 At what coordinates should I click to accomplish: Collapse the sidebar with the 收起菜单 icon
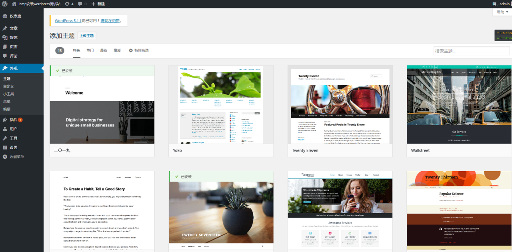click(x=5, y=157)
